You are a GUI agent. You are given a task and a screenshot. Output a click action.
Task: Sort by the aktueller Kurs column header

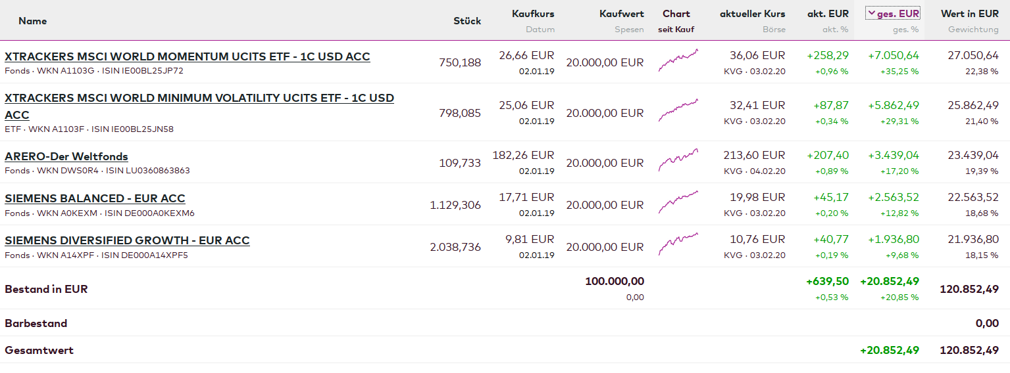tap(752, 13)
